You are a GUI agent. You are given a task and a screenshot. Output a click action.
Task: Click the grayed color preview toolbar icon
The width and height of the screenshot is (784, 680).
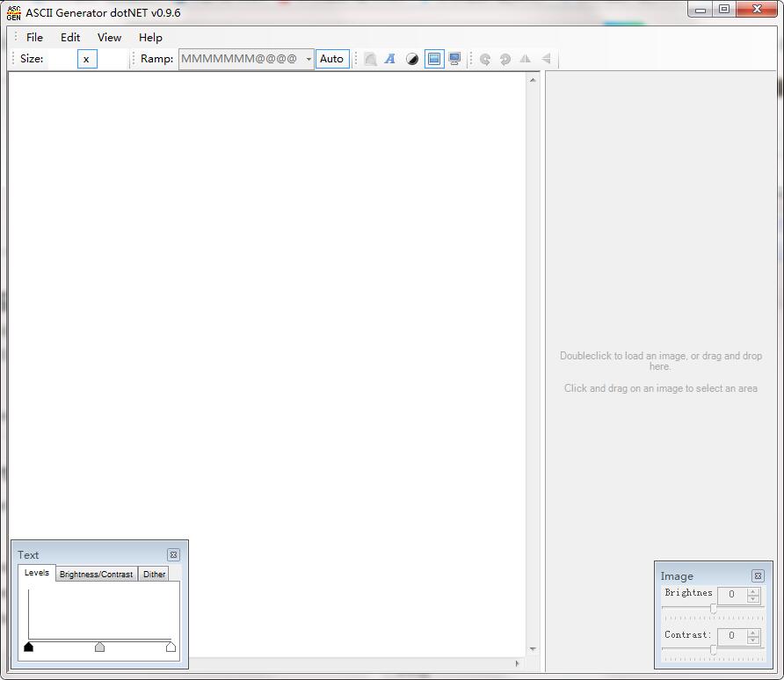[371, 59]
